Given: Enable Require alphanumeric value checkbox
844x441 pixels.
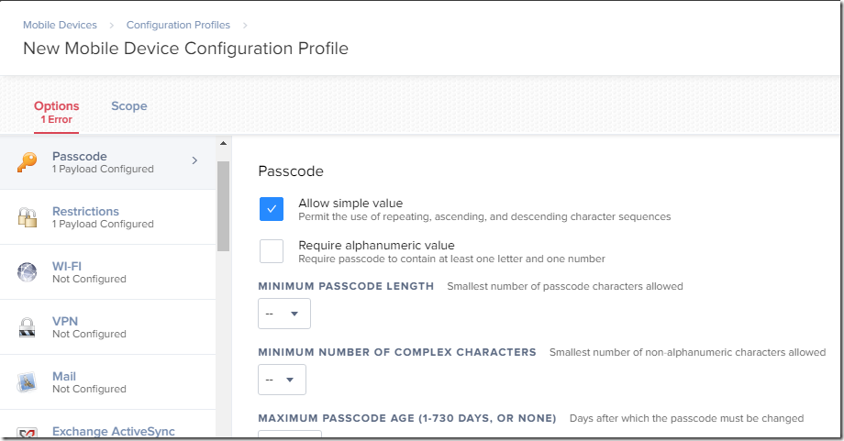Looking at the screenshot, I should [272, 251].
